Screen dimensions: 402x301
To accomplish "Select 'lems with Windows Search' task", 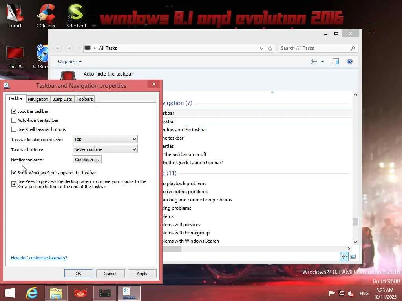I will (x=190, y=241).
